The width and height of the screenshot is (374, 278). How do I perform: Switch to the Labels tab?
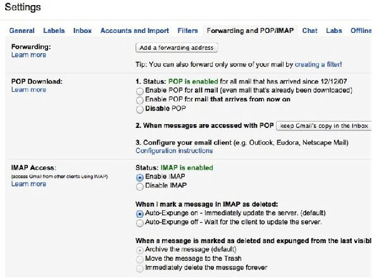coord(54,31)
